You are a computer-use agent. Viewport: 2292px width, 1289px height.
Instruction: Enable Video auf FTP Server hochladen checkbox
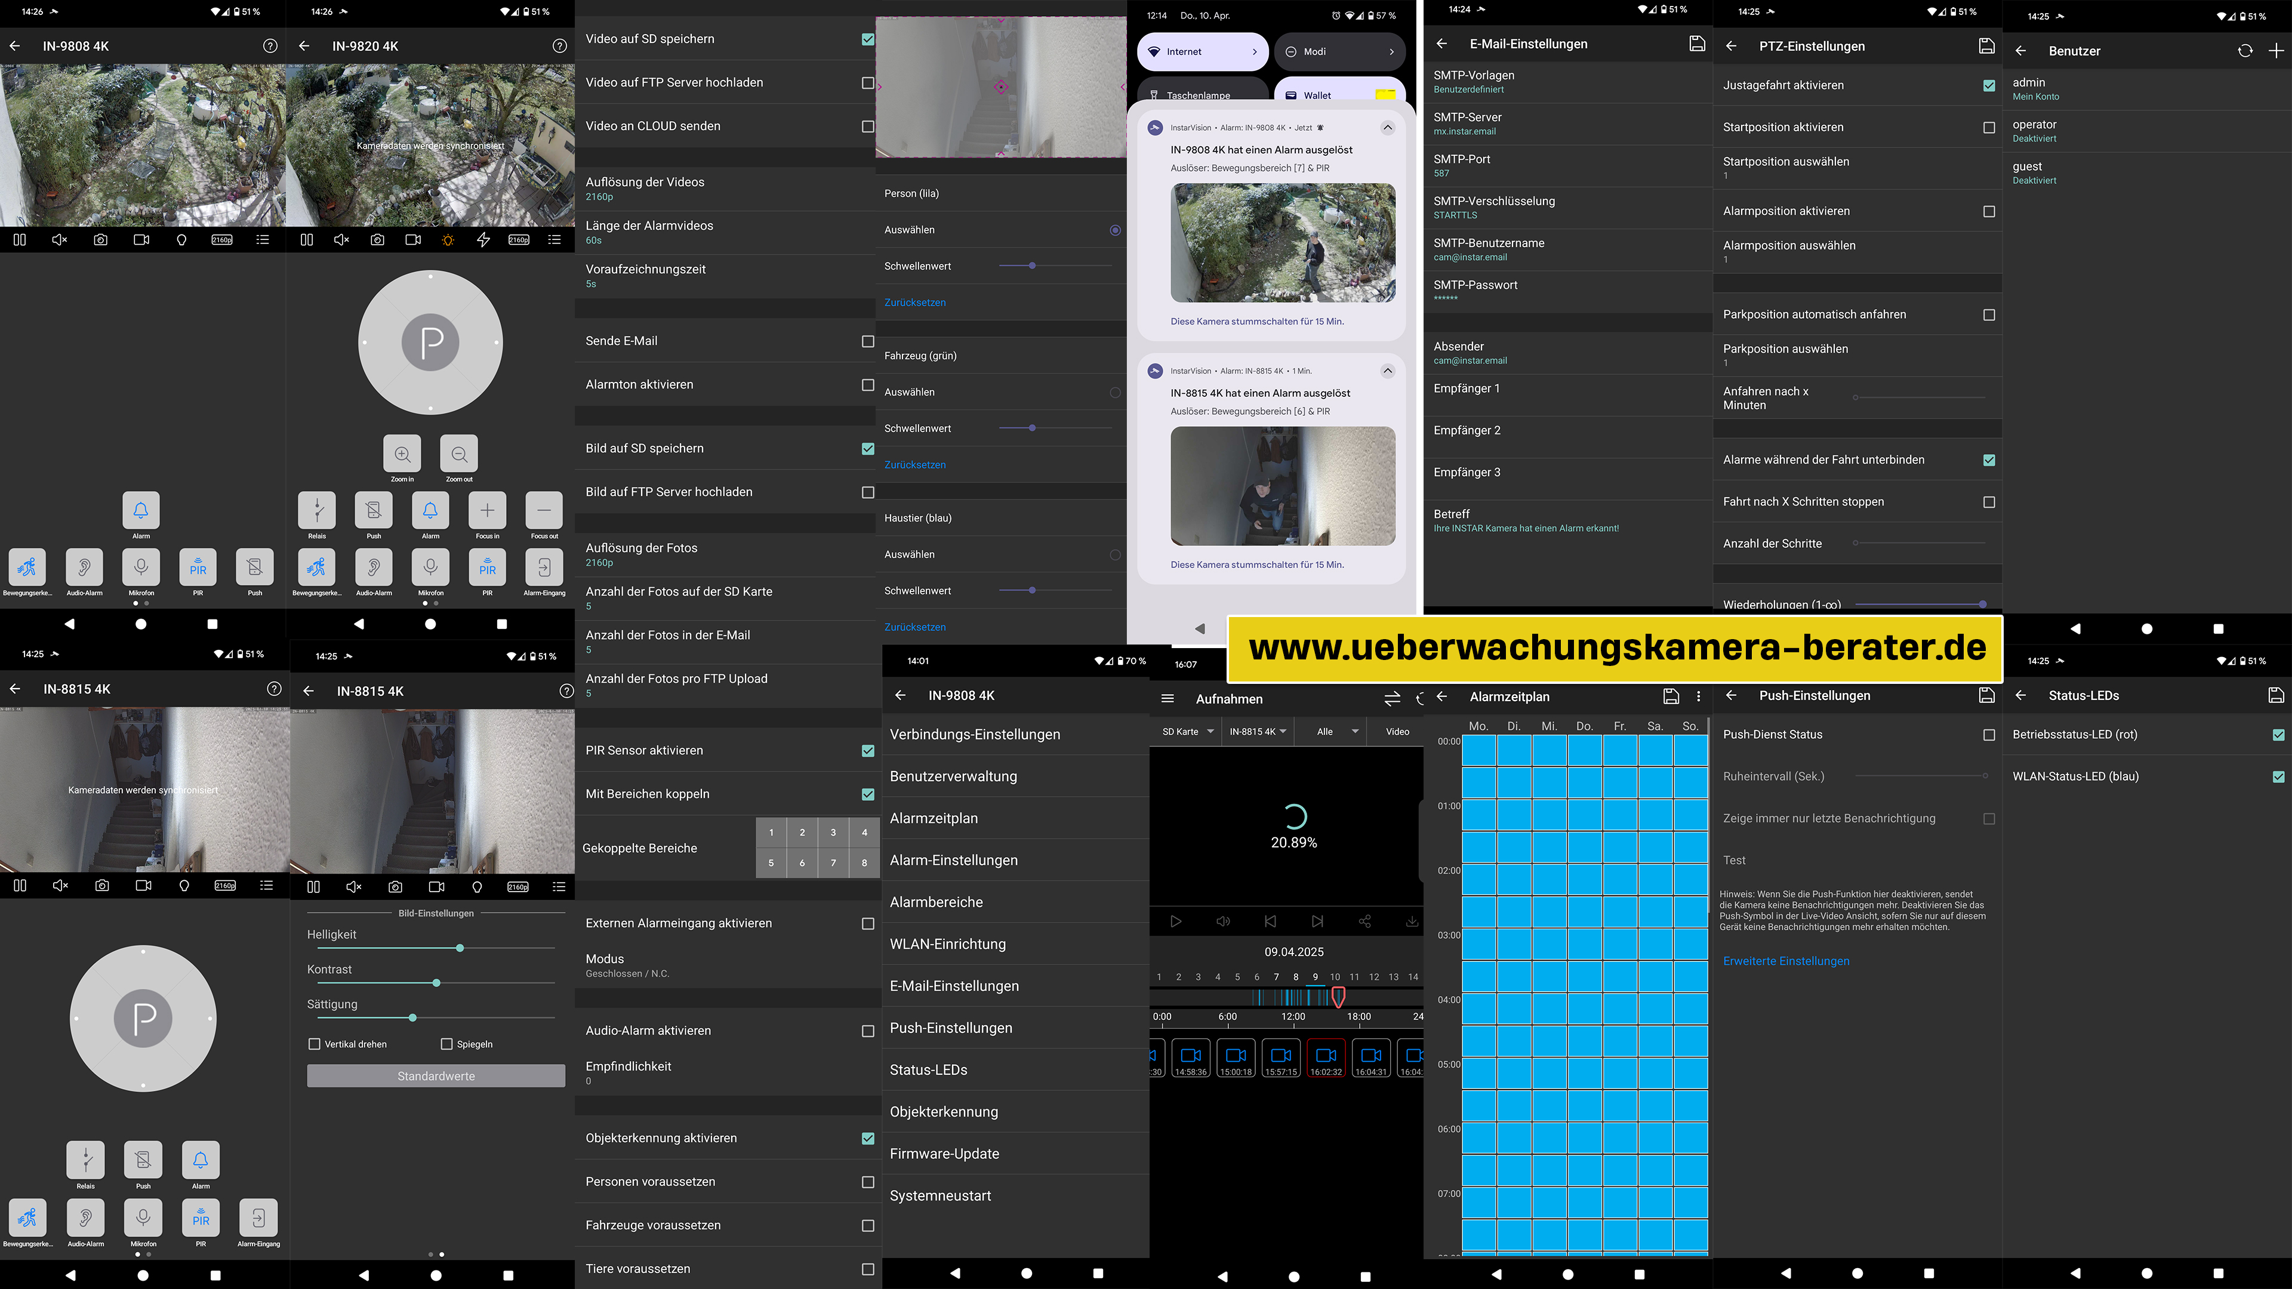pos(867,83)
